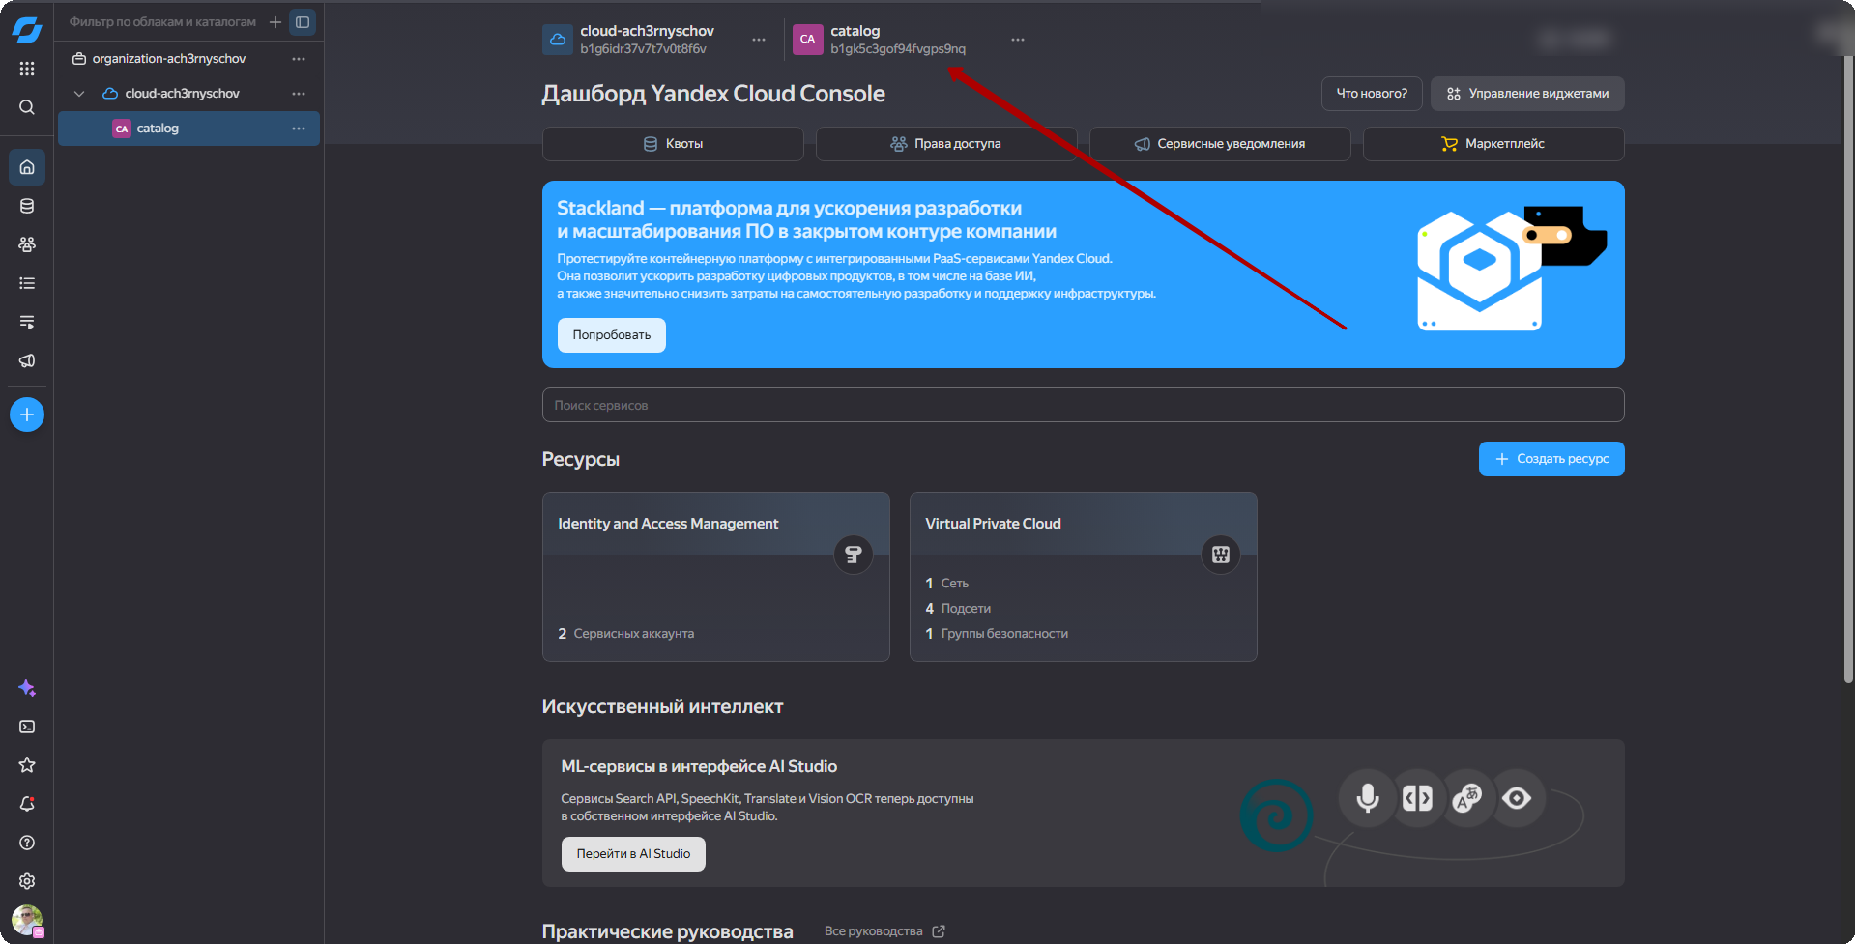Open the megaphone announcements sidebar icon
The width and height of the screenshot is (1855, 944).
pos(27,360)
